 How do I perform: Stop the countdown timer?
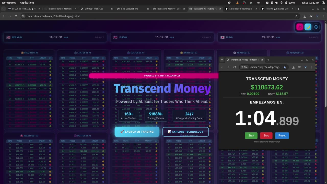click(x=266, y=135)
